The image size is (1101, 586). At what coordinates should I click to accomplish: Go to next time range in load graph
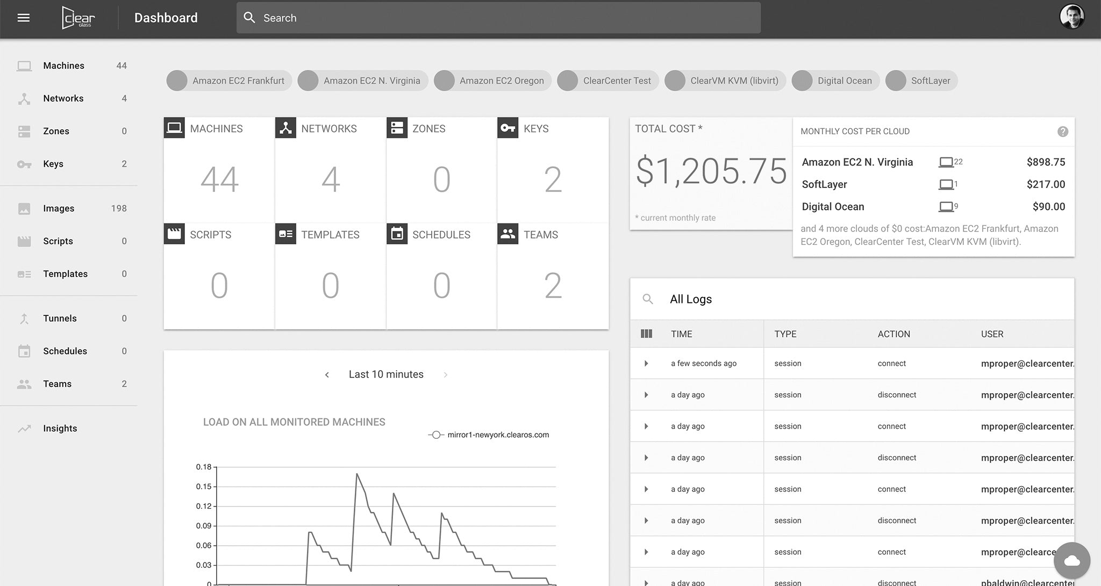[x=445, y=375]
